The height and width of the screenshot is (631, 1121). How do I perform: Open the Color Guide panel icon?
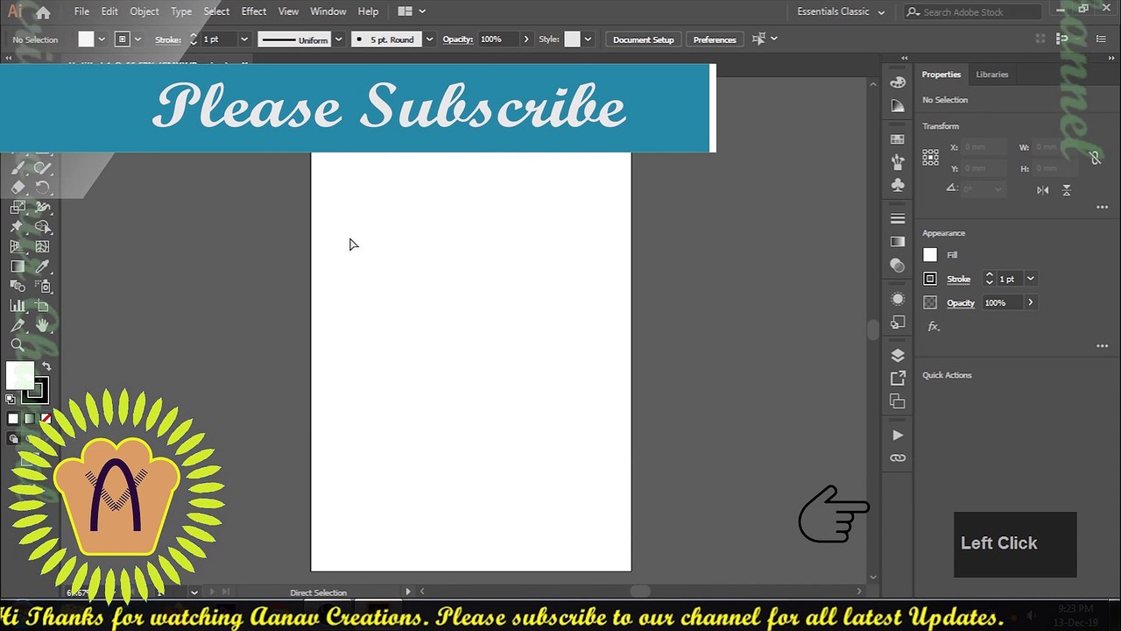898,105
